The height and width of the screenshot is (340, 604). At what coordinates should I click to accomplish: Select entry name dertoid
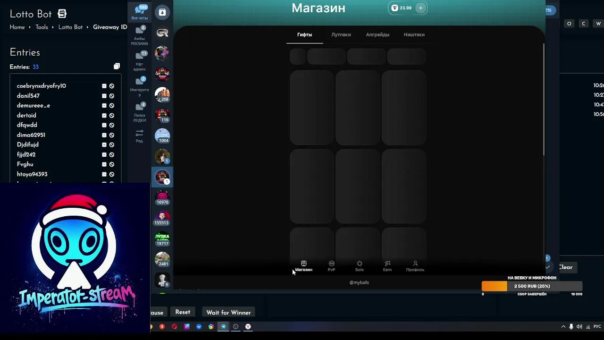click(26, 115)
